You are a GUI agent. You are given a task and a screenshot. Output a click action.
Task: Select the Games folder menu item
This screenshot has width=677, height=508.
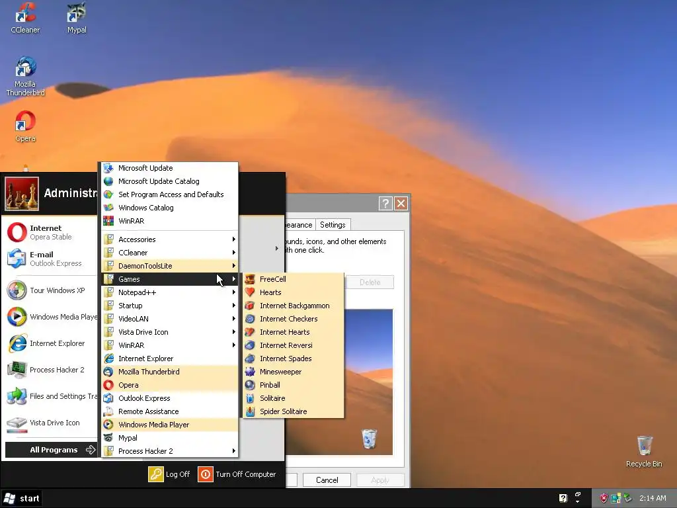point(170,279)
